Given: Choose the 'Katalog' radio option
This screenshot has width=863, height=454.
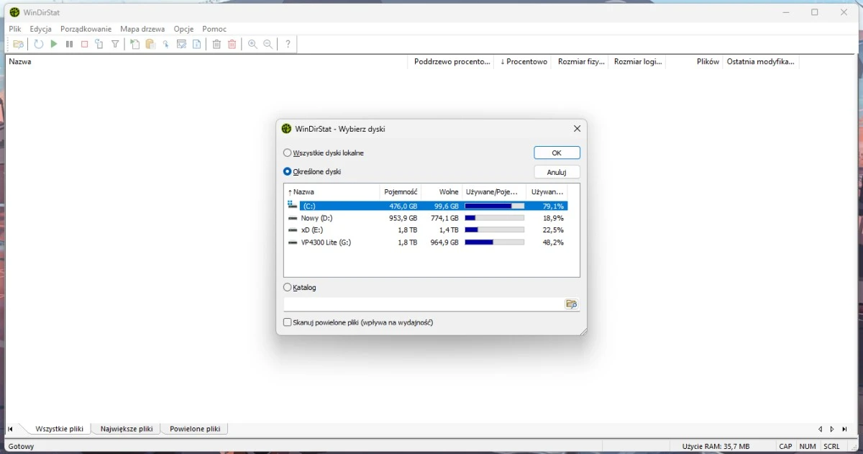Looking at the screenshot, I should (x=288, y=288).
